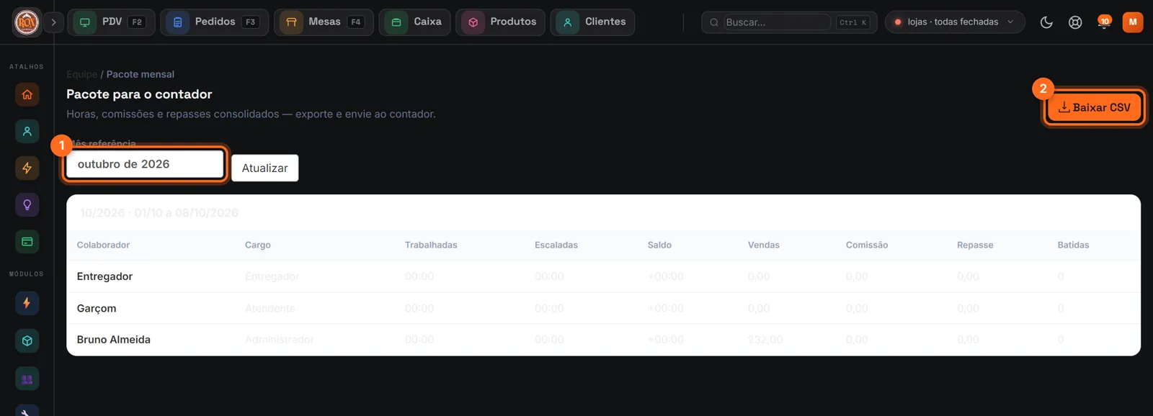Screen dimensions: 1153x416
Task: Open the lojas todas fechadas dropdown
Action: 955,22
